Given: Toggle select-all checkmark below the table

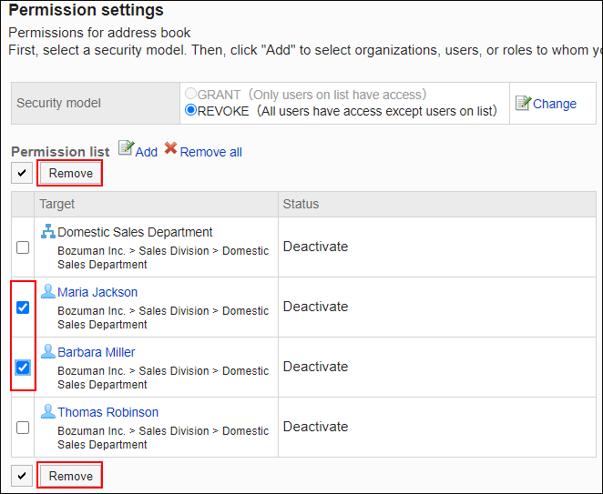Looking at the screenshot, I should tap(22, 476).
